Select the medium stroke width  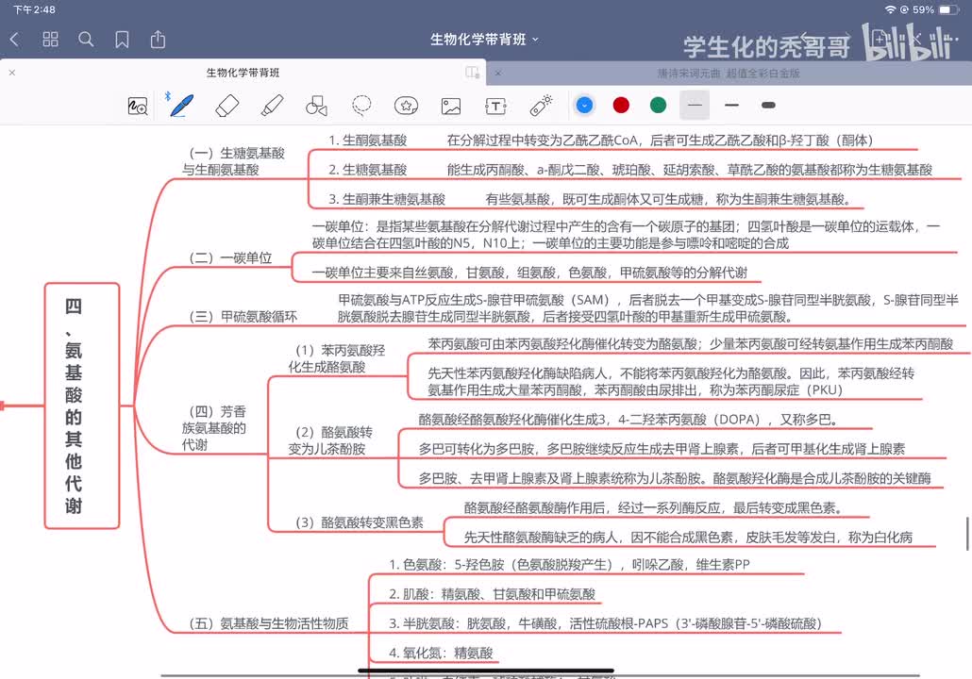coord(732,106)
